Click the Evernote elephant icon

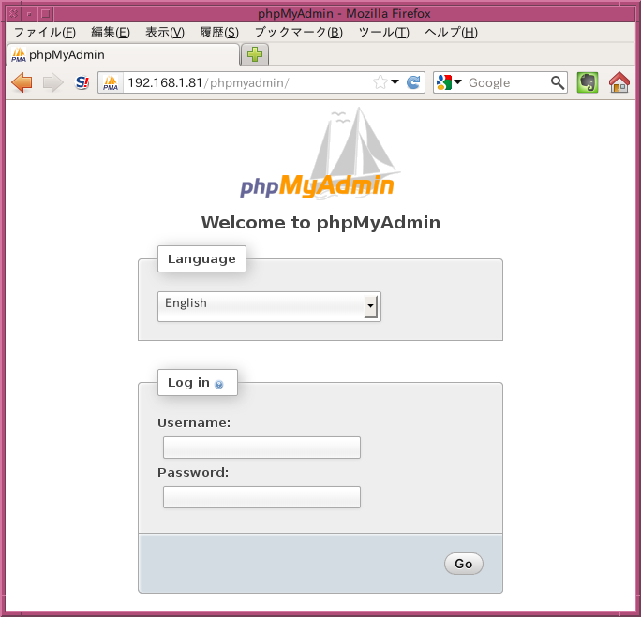tap(588, 82)
